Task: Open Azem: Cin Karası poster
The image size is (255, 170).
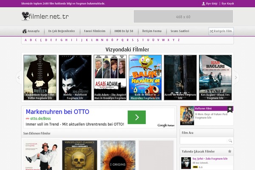Action: click(180, 77)
